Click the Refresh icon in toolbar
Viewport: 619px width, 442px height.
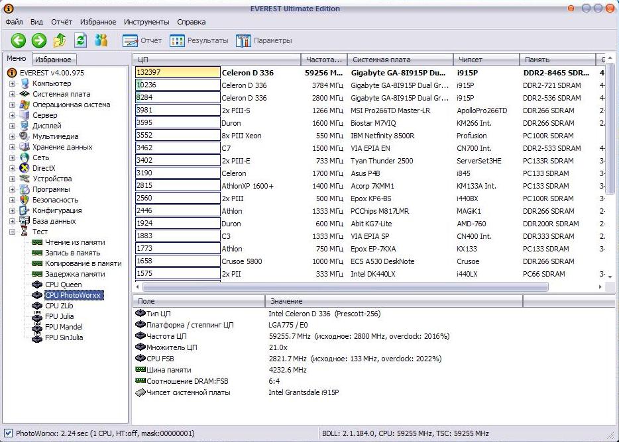tap(80, 40)
